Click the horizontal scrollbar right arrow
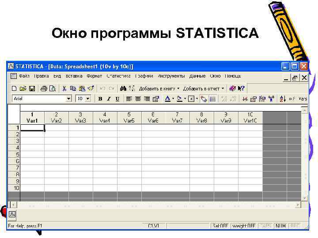Viewport: 318px width, 238px height. point(298,205)
